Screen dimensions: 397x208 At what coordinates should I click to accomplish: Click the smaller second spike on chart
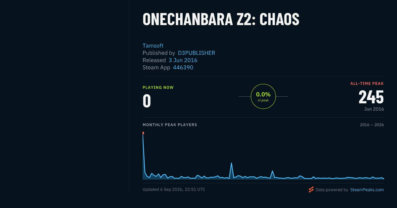coord(272,171)
